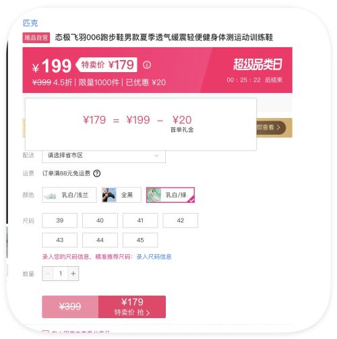Click the 匹克 brand link
This screenshot has height=339, width=337.
(30, 23)
